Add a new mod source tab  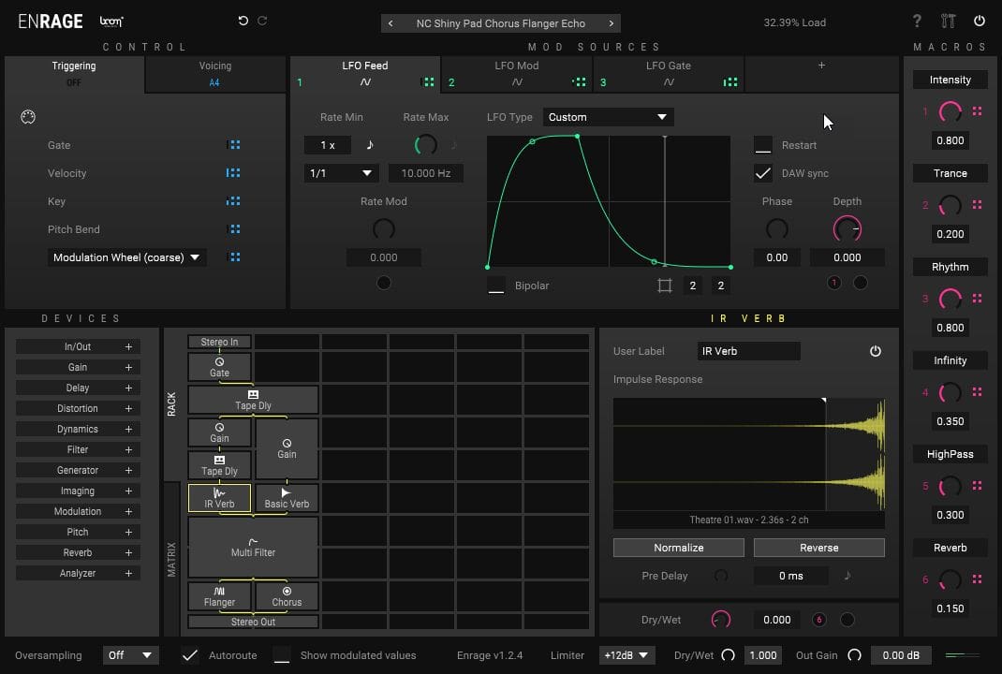[822, 66]
